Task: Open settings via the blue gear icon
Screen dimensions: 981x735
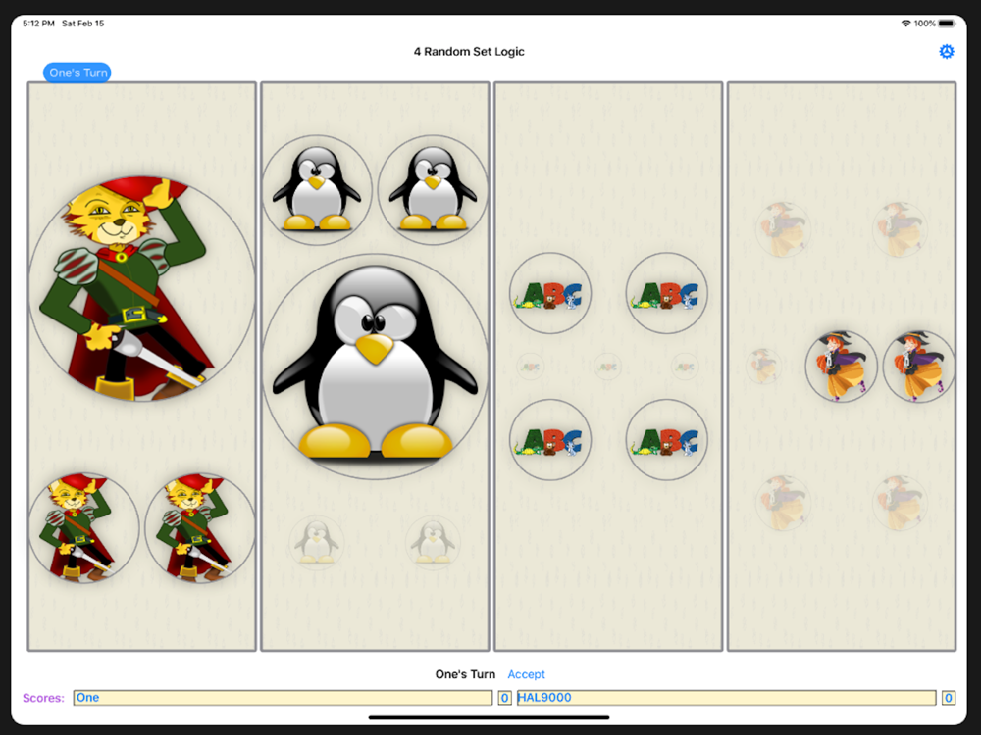Action: [x=946, y=51]
